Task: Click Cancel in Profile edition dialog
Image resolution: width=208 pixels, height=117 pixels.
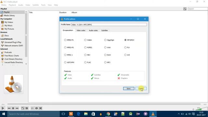Action: pyautogui.click(x=141, y=88)
